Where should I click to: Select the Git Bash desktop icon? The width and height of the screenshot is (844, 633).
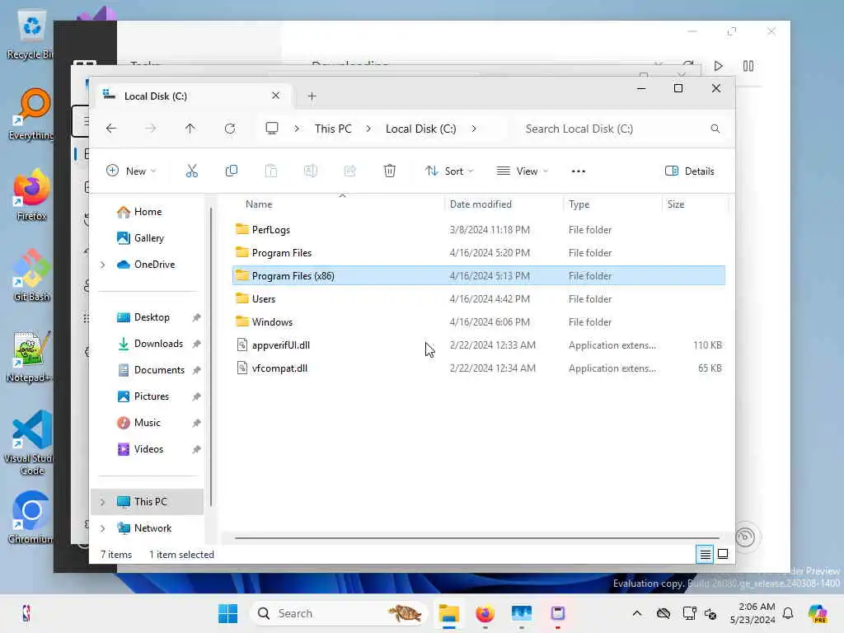(x=31, y=275)
